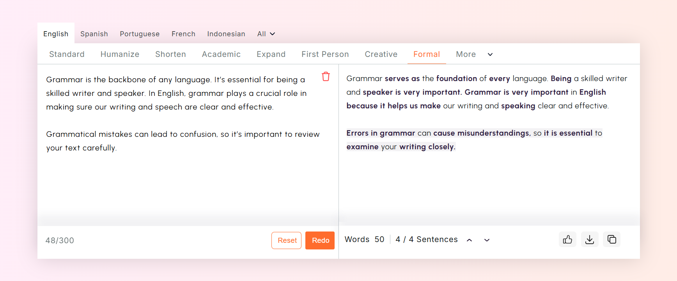Choose the Shorten mode

pyautogui.click(x=170, y=54)
